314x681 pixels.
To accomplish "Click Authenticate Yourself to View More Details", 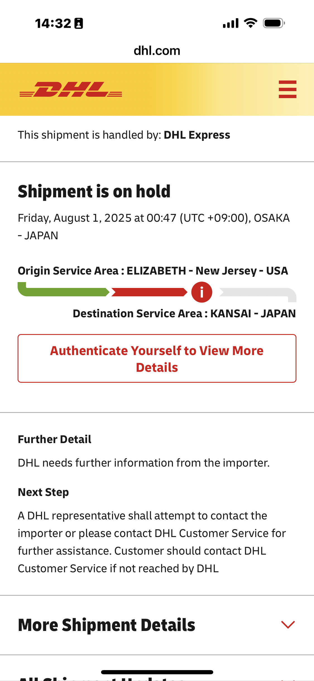I will coord(157,358).
